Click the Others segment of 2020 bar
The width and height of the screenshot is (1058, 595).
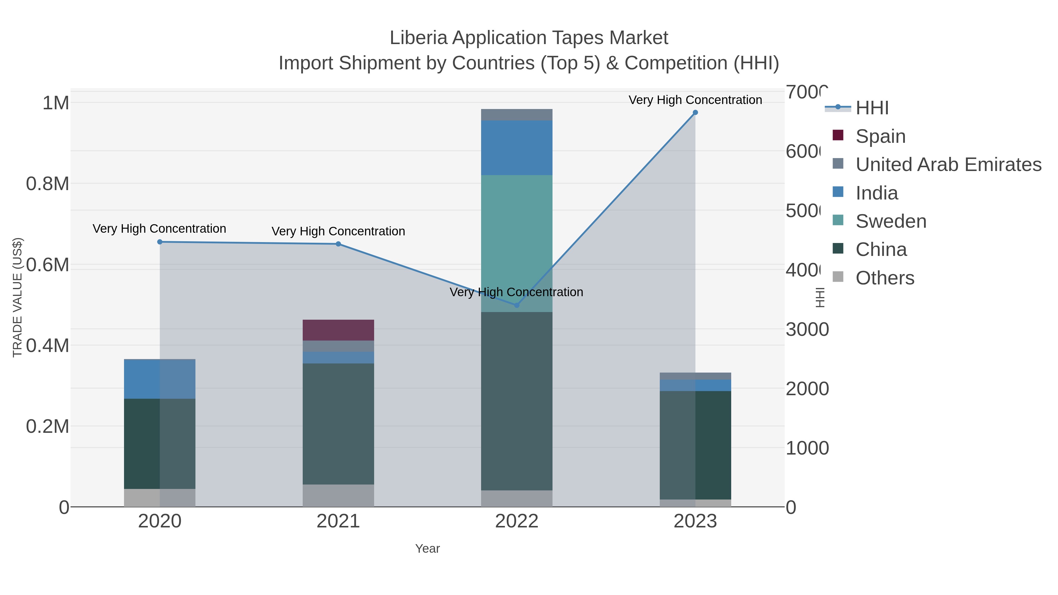pos(160,498)
